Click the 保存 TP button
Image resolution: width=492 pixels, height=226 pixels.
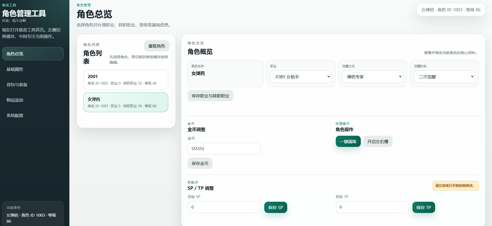coord(424,207)
